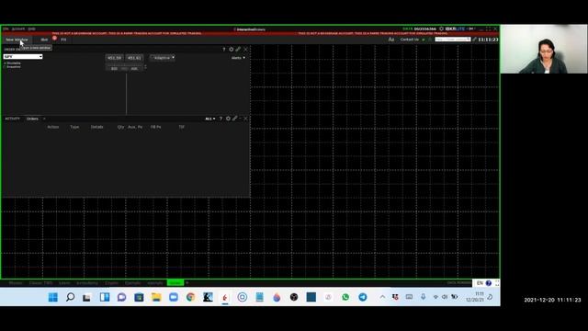Image resolution: width=588 pixels, height=331 pixels.
Task: Click the Qty column header
Action: (120, 127)
